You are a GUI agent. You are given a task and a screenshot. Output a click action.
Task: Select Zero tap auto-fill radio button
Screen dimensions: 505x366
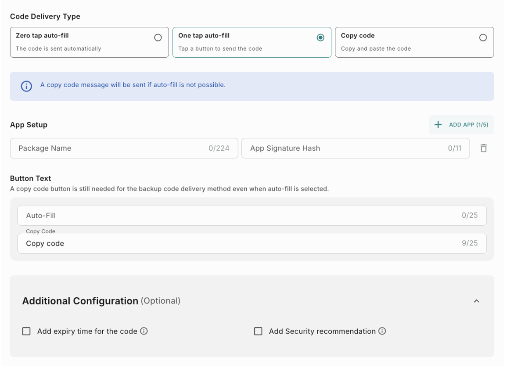click(x=158, y=38)
